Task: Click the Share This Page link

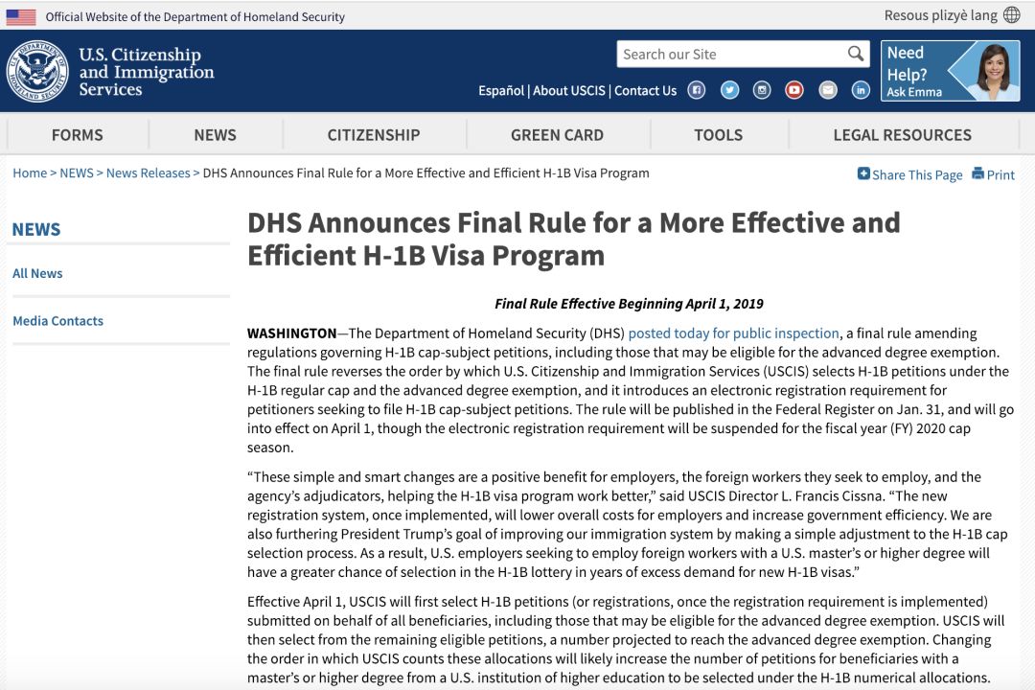Action: click(x=917, y=175)
